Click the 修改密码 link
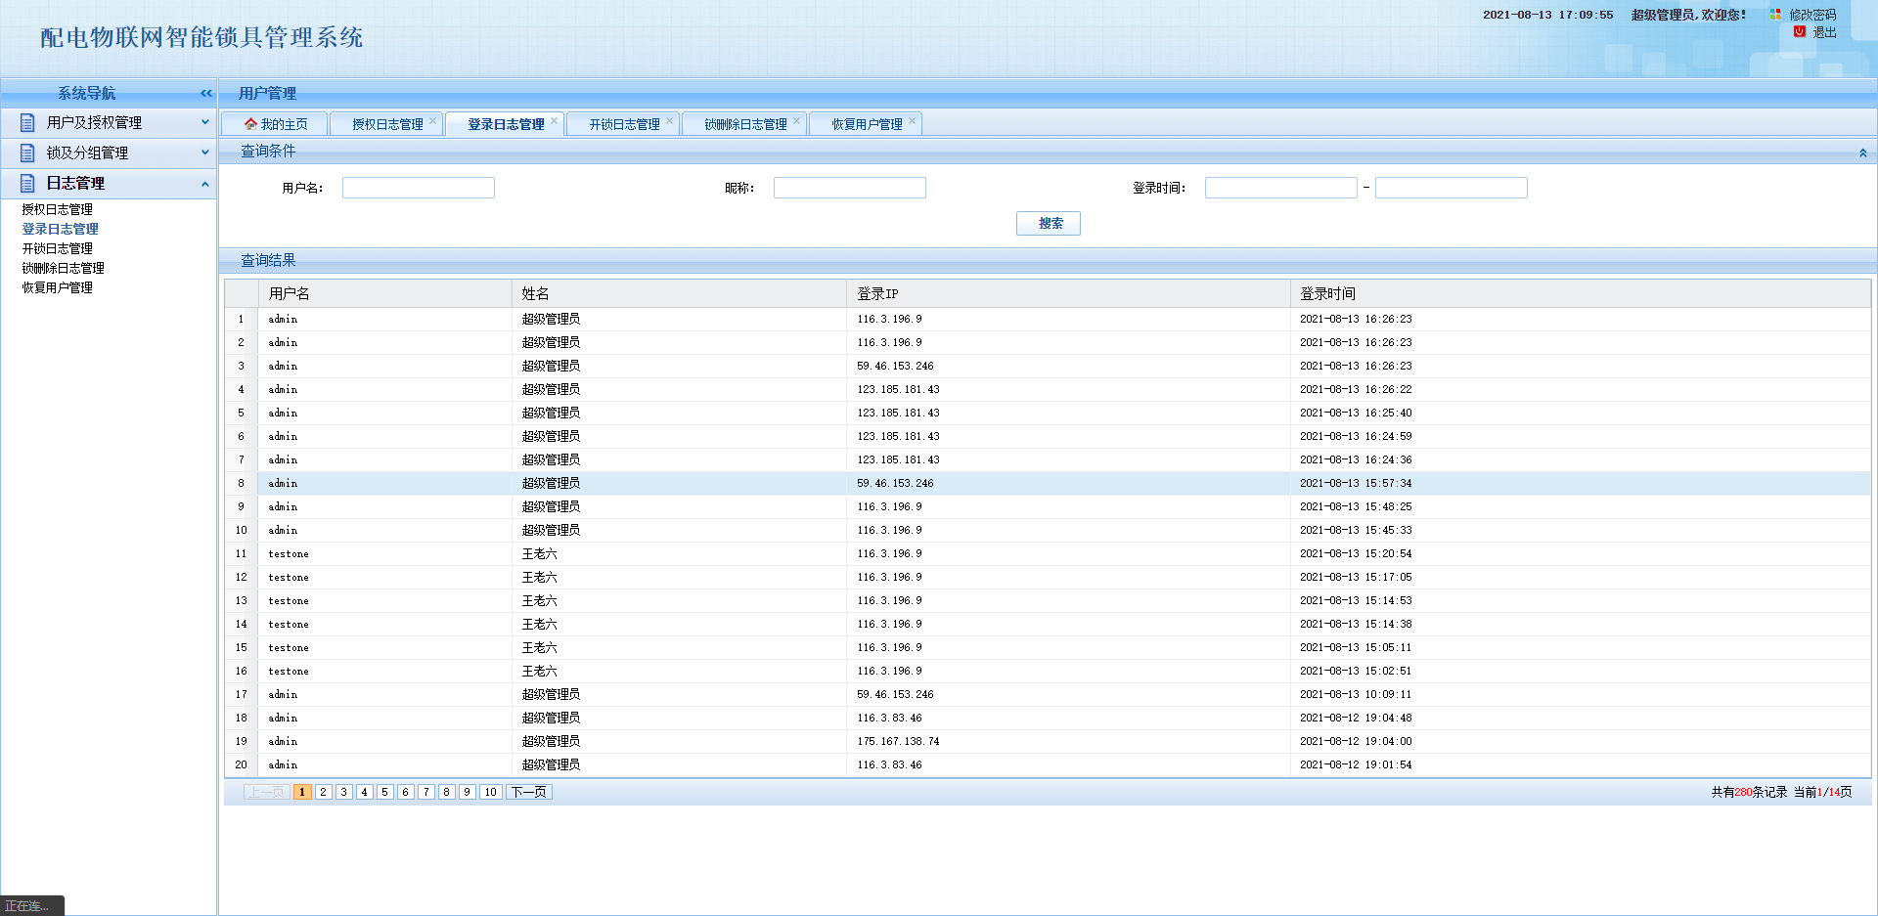The image size is (1878, 916). [1812, 15]
